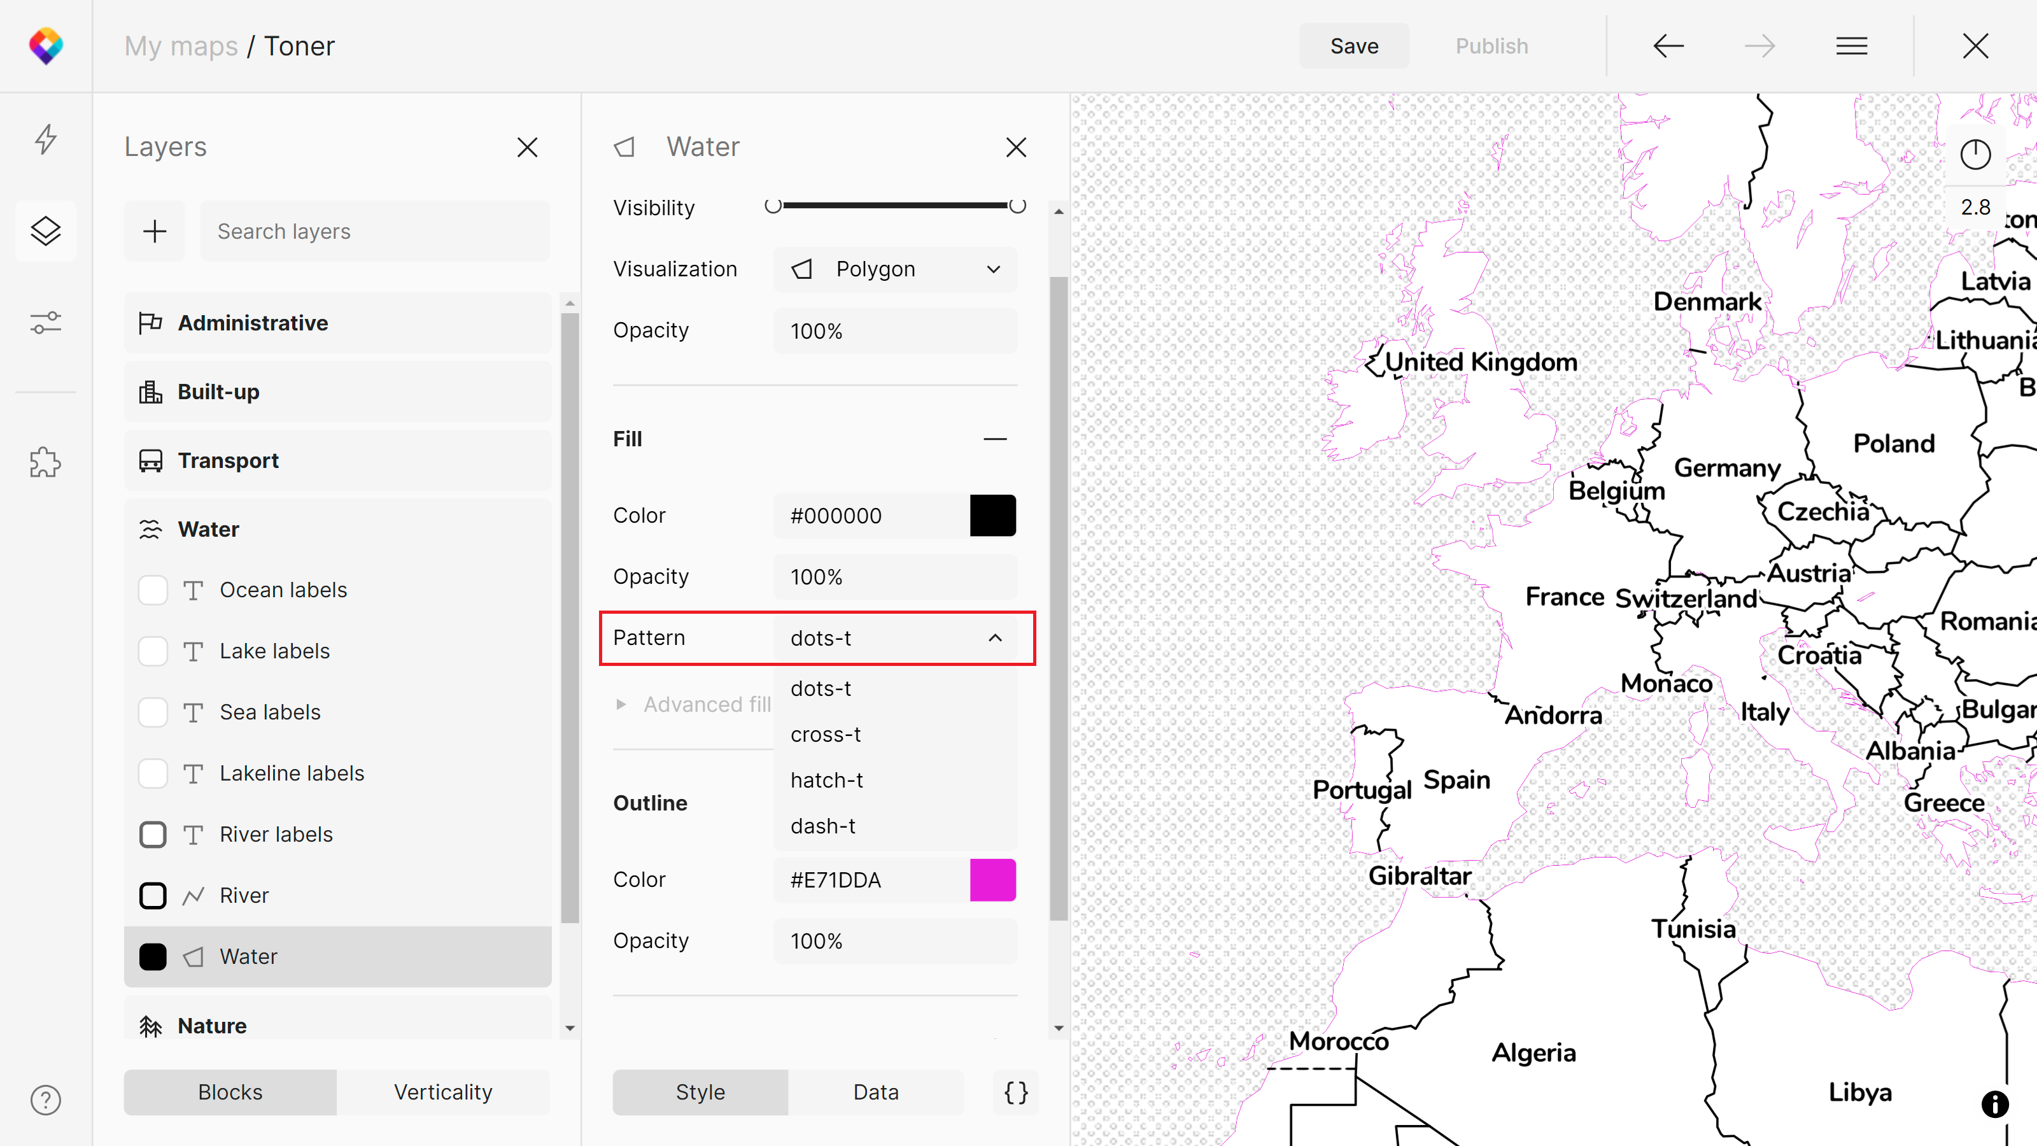Open the puzzle piece extensions icon

(x=46, y=462)
